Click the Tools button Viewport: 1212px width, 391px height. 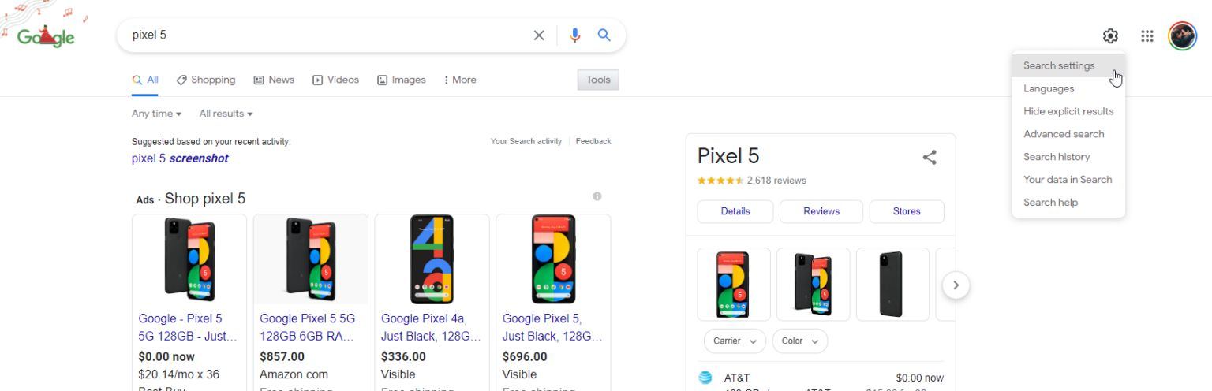[x=598, y=80]
